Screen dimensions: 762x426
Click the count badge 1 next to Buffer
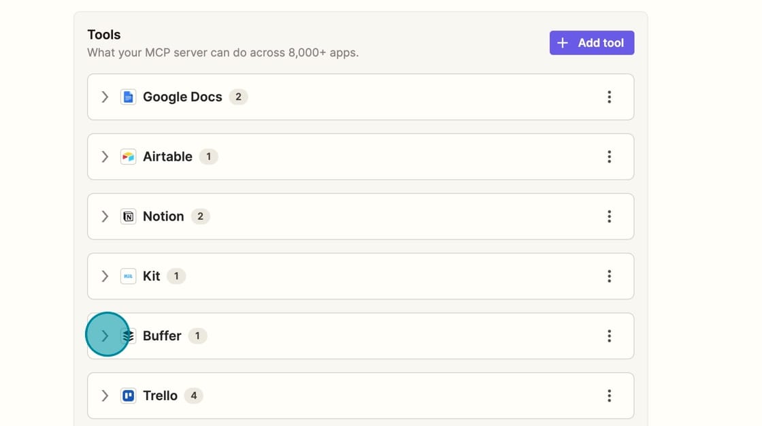click(197, 336)
